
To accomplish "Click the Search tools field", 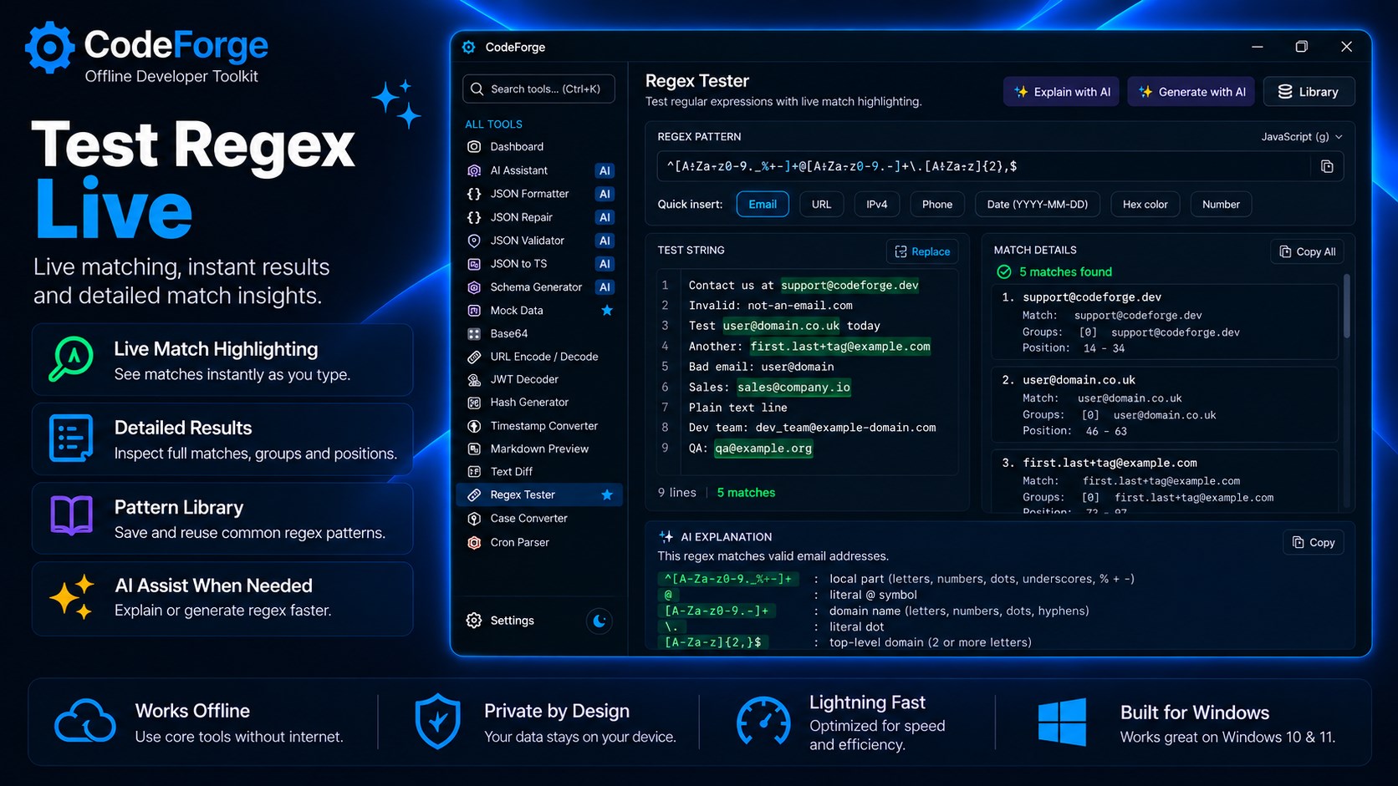I will [538, 89].
